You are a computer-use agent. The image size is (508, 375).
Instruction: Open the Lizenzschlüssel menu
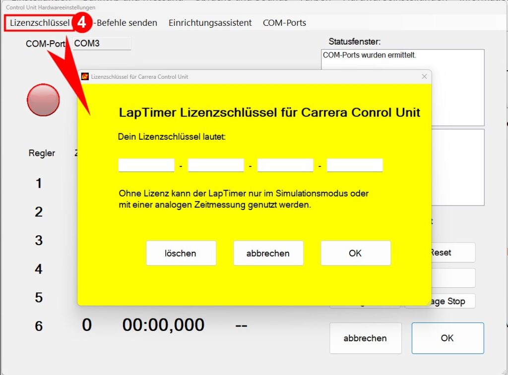[39, 23]
